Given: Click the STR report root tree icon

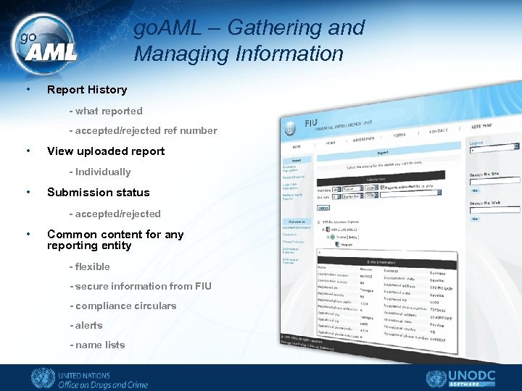Looking at the screenshot, I should pos(318,222).
